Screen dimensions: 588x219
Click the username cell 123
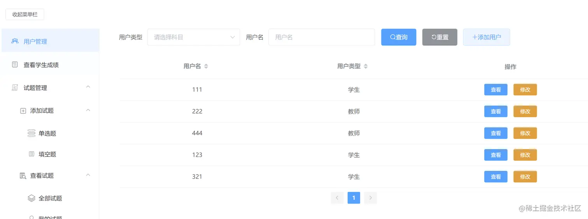(197, 155)
